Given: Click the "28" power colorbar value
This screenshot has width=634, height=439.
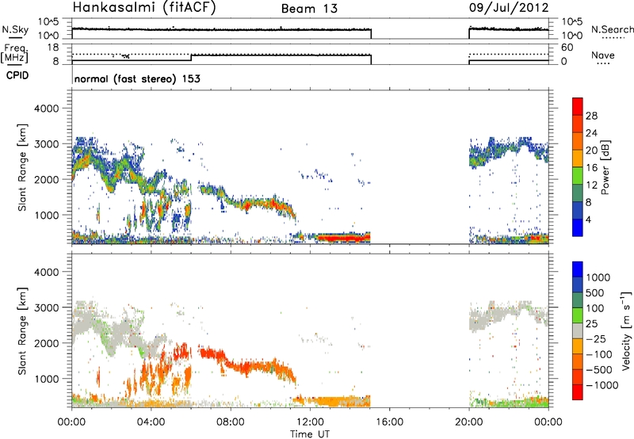Looking at the screenshot, I should click(x=591, y=116).
